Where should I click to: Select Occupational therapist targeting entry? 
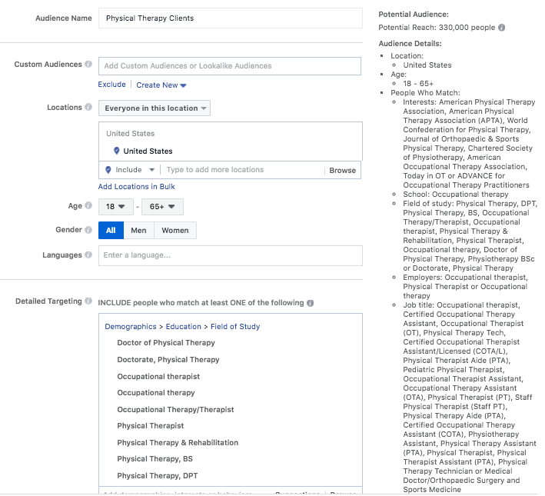pos(158,377)
